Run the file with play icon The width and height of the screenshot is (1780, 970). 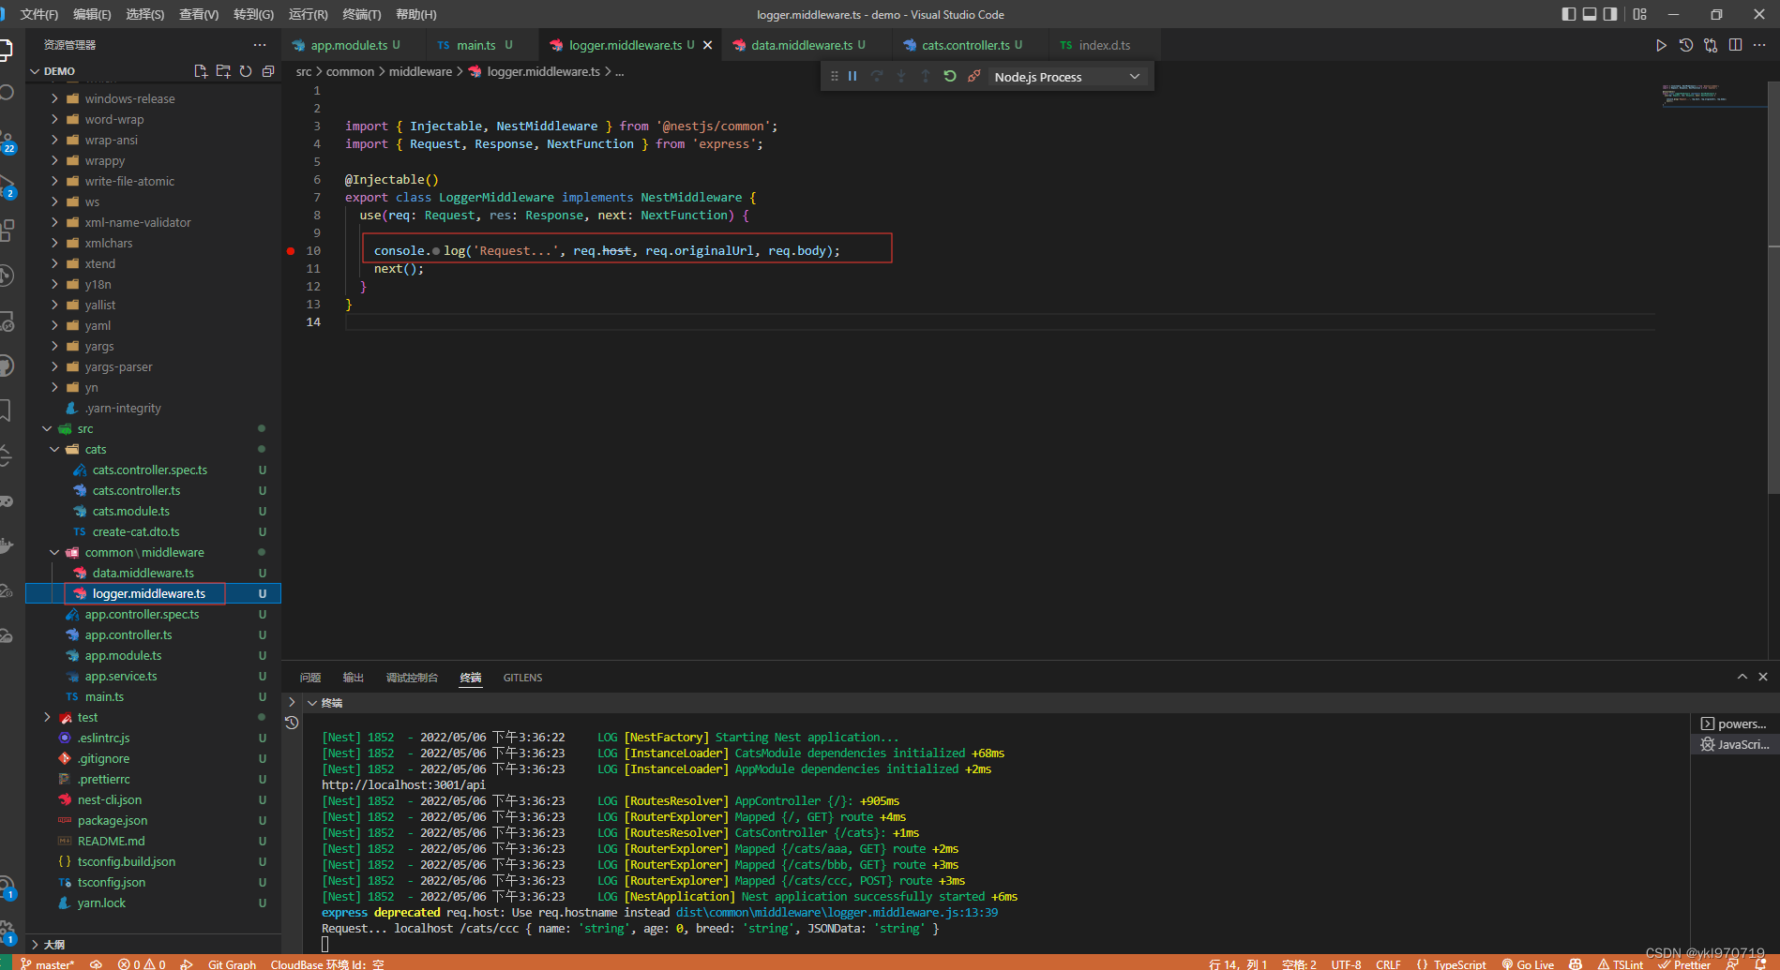[1661, 45]
